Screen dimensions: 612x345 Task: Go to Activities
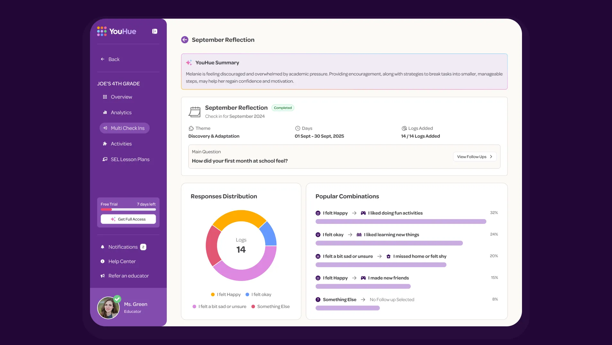click(121, 144)
